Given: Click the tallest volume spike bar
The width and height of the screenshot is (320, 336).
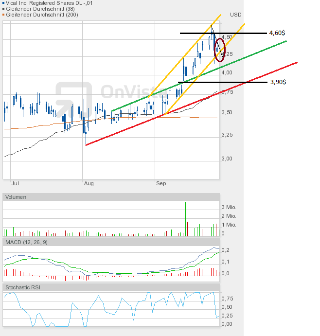Looking at the screenshot, I should (x=186, y=219).
